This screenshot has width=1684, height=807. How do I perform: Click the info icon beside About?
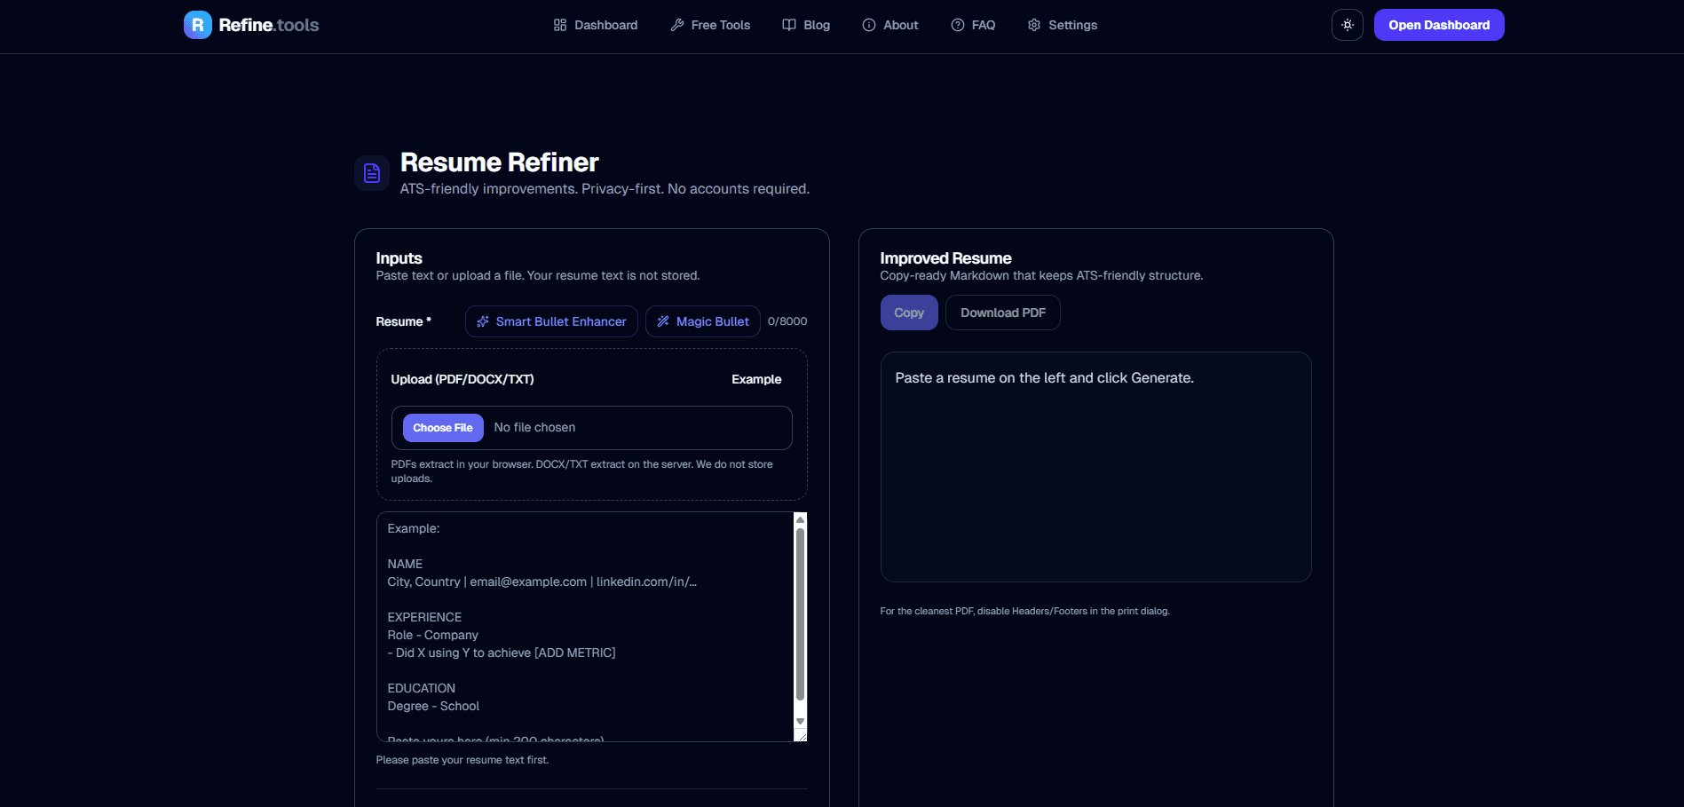pos(867,25)
